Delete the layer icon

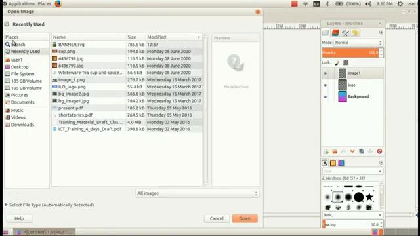379,151
